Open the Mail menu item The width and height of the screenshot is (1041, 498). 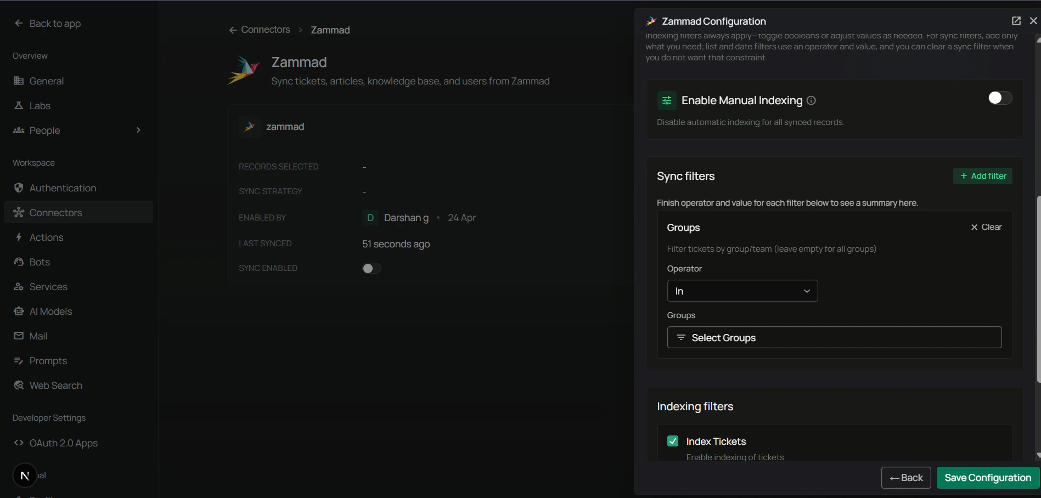[x=78, y=336]
